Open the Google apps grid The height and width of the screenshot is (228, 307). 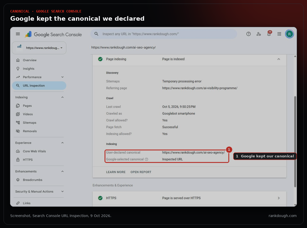(x=279, y=34)
